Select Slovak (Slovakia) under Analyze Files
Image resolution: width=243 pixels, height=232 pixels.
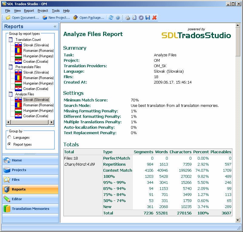click(x=36, y=100)
